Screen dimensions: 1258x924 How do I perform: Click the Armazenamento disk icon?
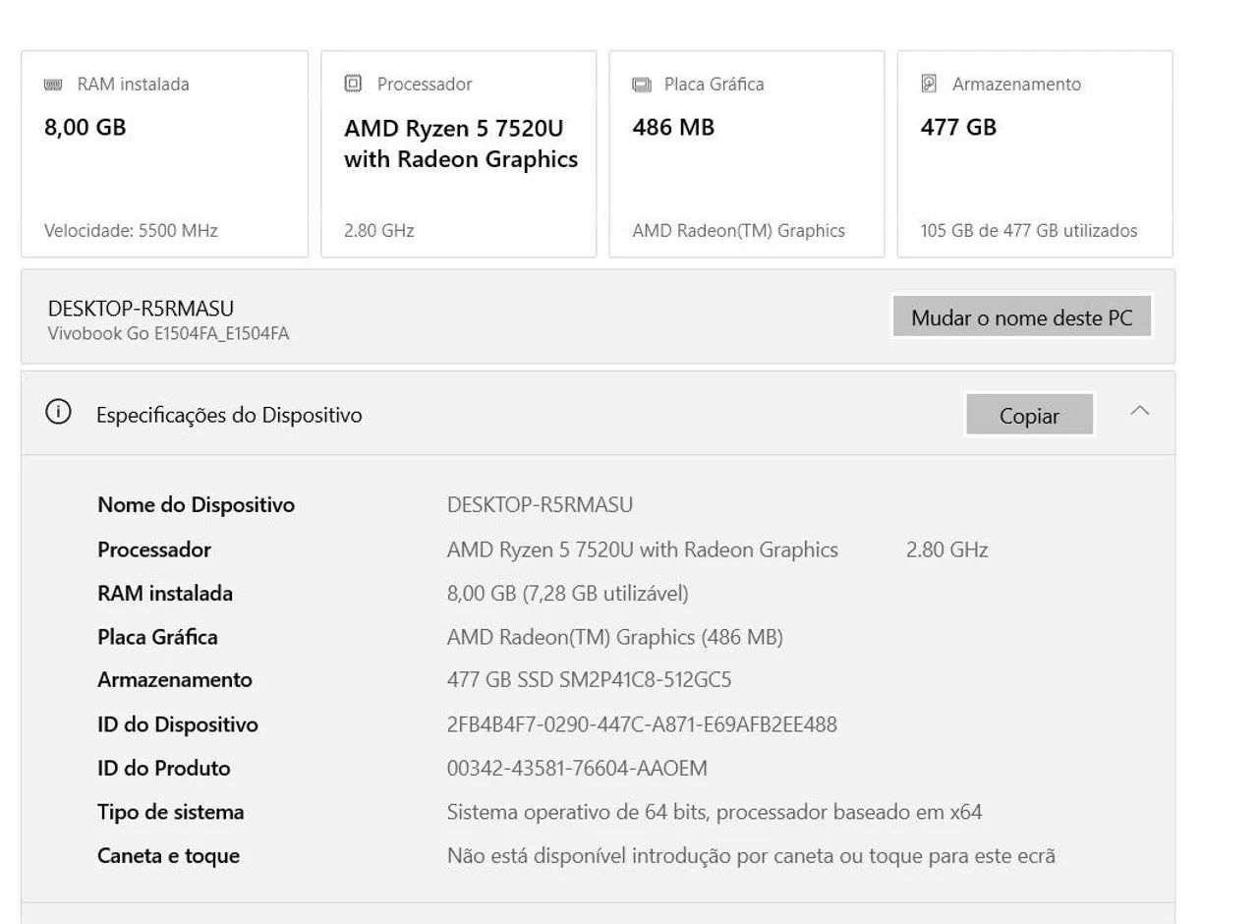(x=929, y=84)
